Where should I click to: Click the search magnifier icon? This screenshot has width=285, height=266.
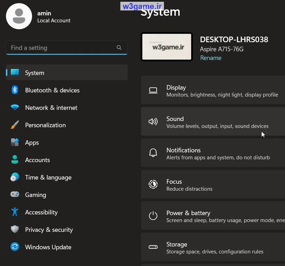(x=119, y=48)
